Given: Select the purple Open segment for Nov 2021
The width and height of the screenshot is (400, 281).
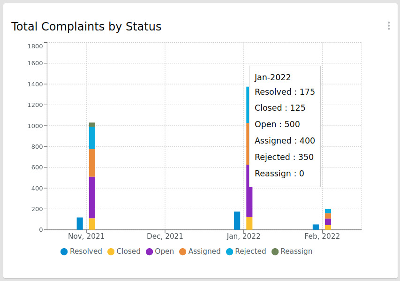Looking at the screenshot, I should [92, 197].
